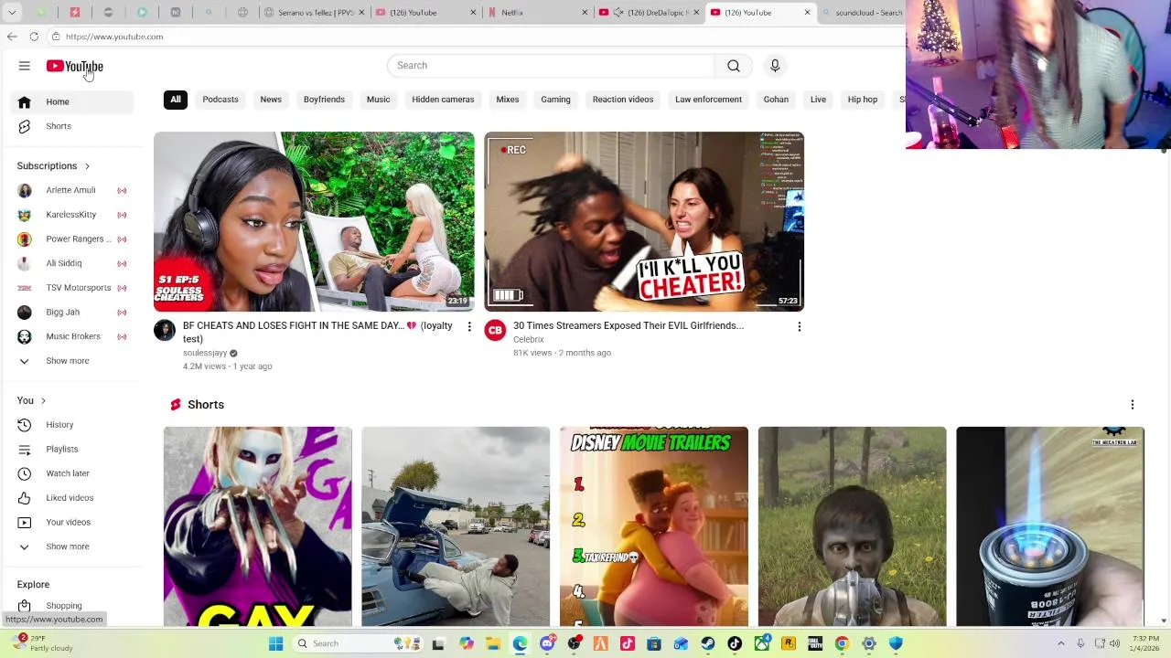Open Bigg Jah subscription channel
1171x658 pixels.
point(72,313)
